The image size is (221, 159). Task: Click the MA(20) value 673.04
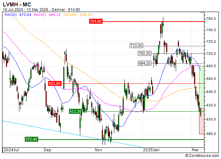[25, 14]
